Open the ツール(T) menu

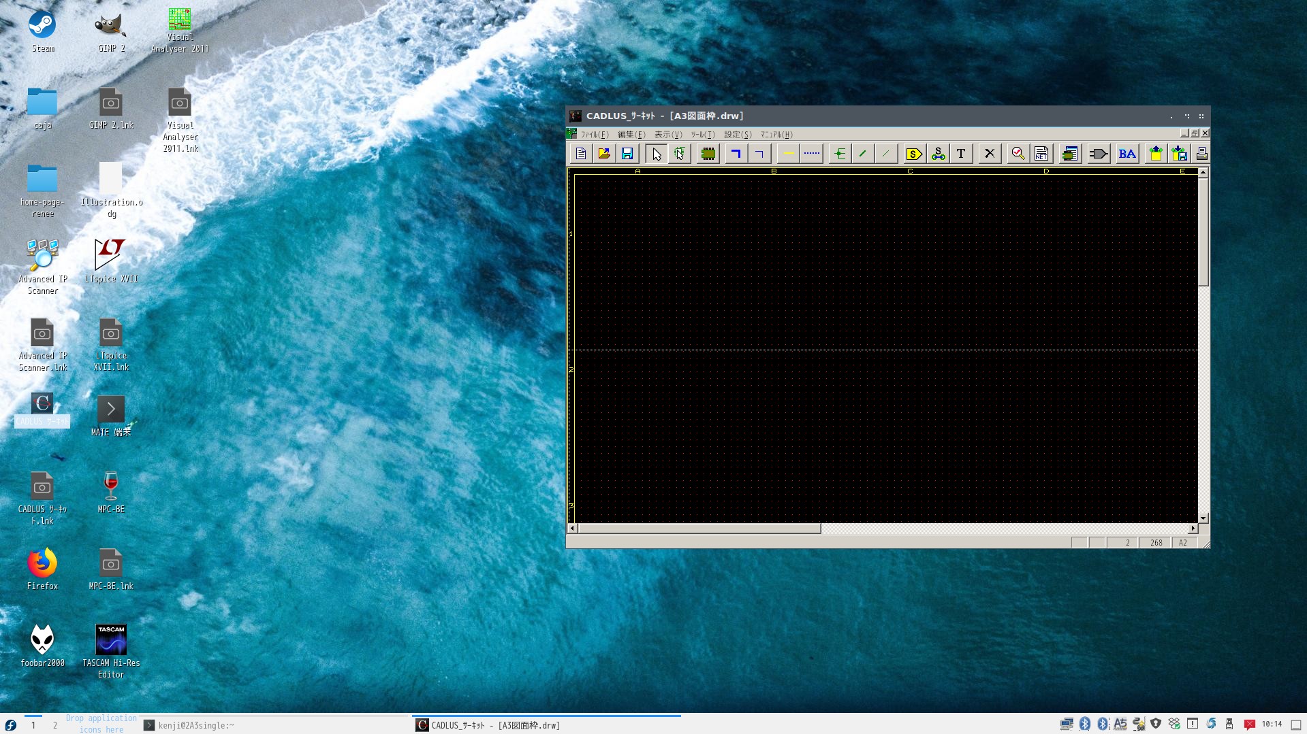702,135
